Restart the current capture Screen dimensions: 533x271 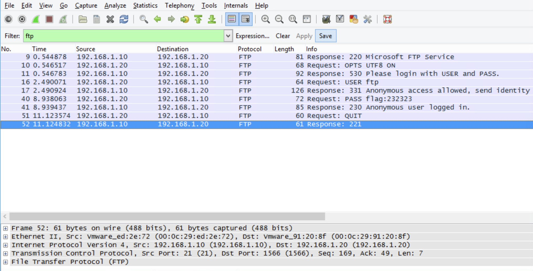pyautogui.click(x=63, y=19)
